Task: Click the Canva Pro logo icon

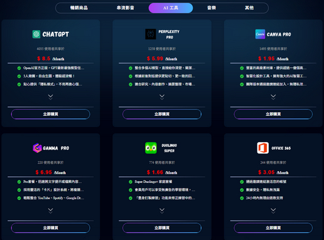Action: pos(260,34)
